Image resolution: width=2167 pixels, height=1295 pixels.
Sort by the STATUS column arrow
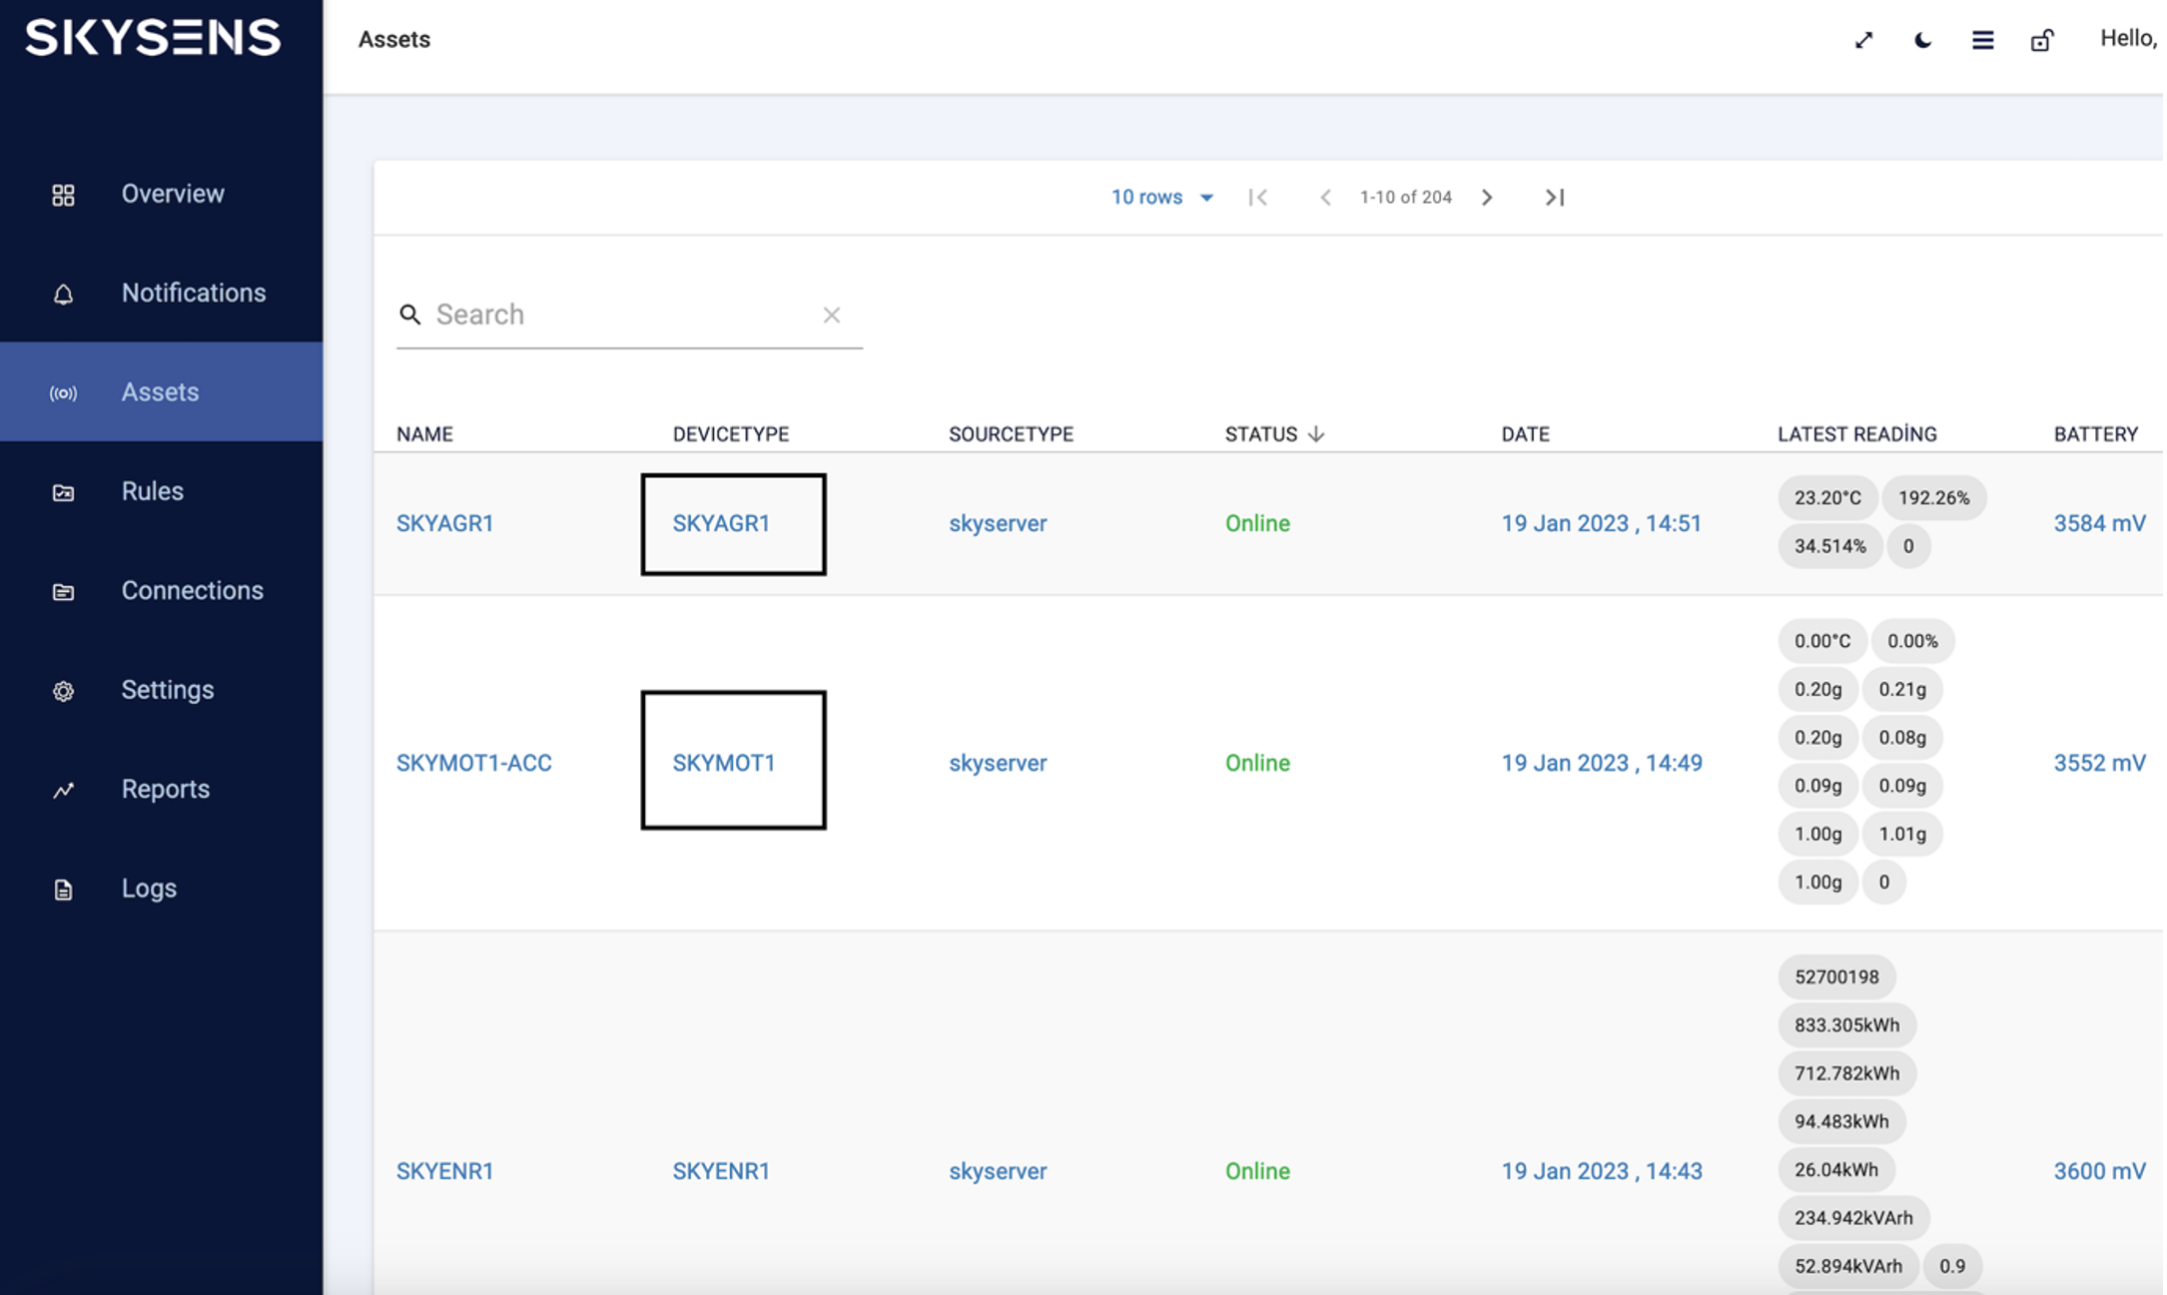1316,434
